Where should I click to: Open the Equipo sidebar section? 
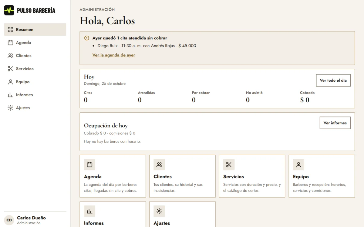point(35,82)
